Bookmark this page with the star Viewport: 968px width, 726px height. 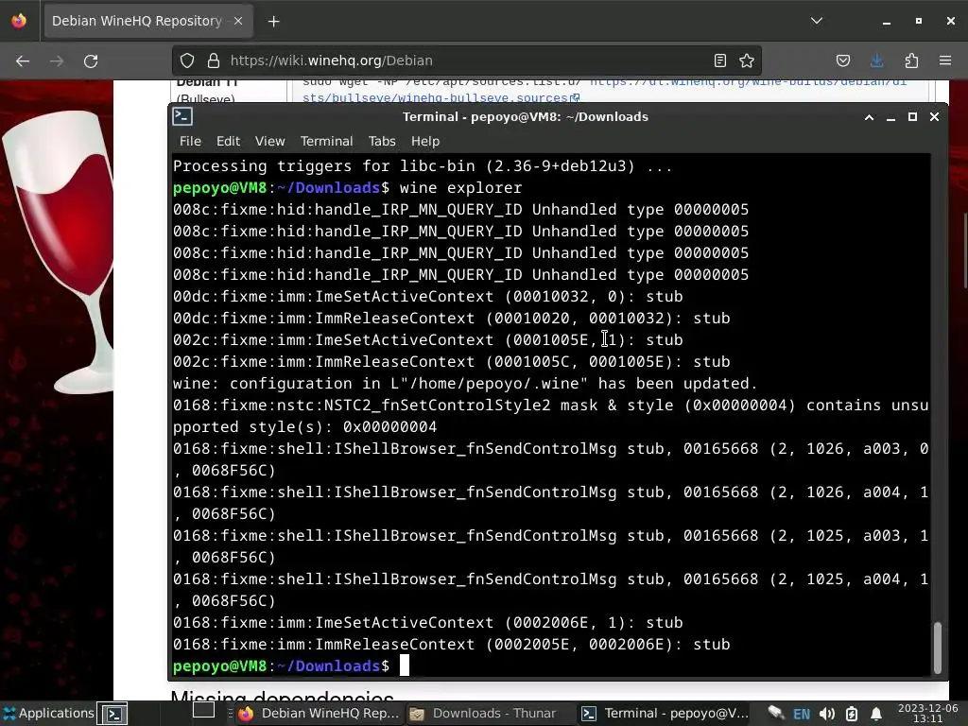pos(747,60)
